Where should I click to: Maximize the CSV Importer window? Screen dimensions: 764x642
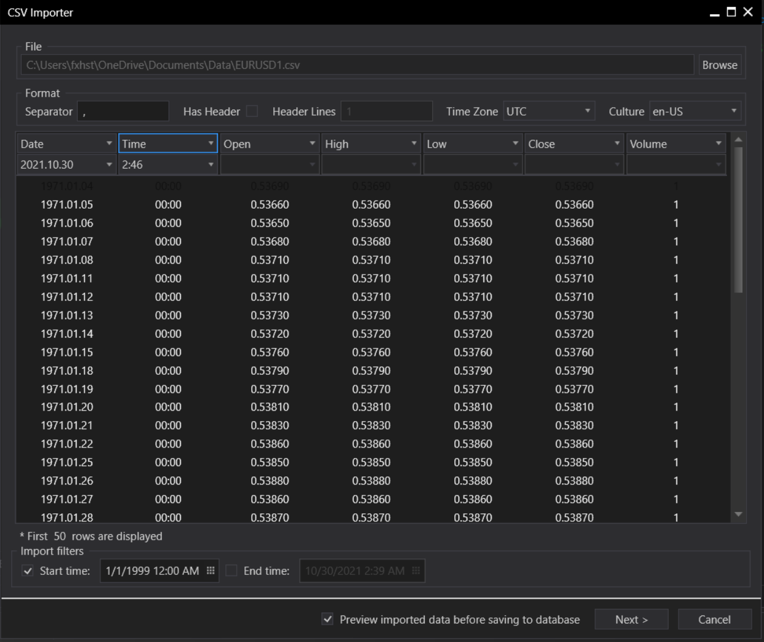tap(731, 12)
